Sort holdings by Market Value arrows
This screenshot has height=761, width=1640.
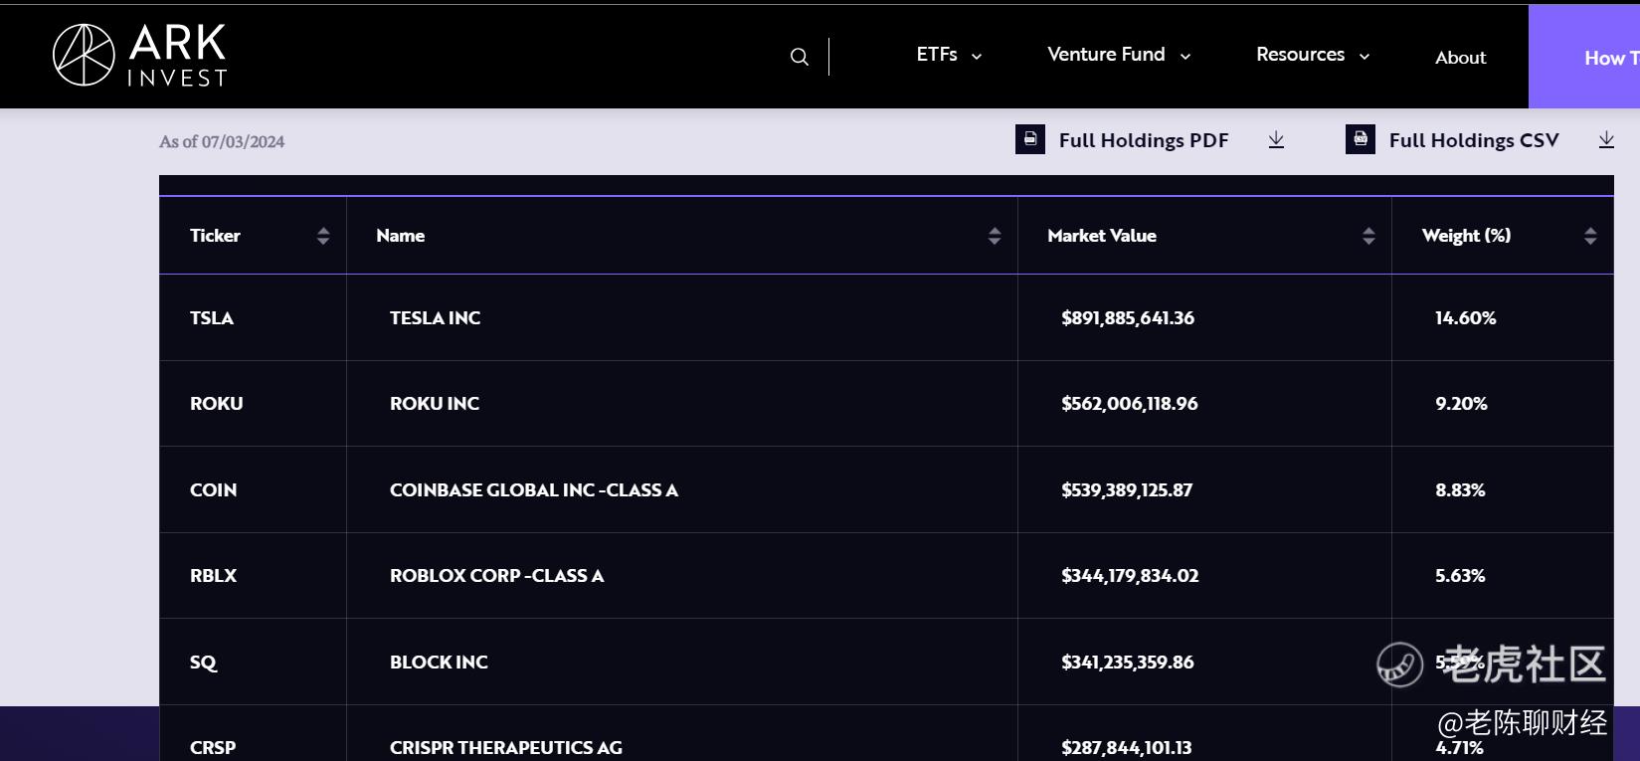click(x=1368, y=236)
